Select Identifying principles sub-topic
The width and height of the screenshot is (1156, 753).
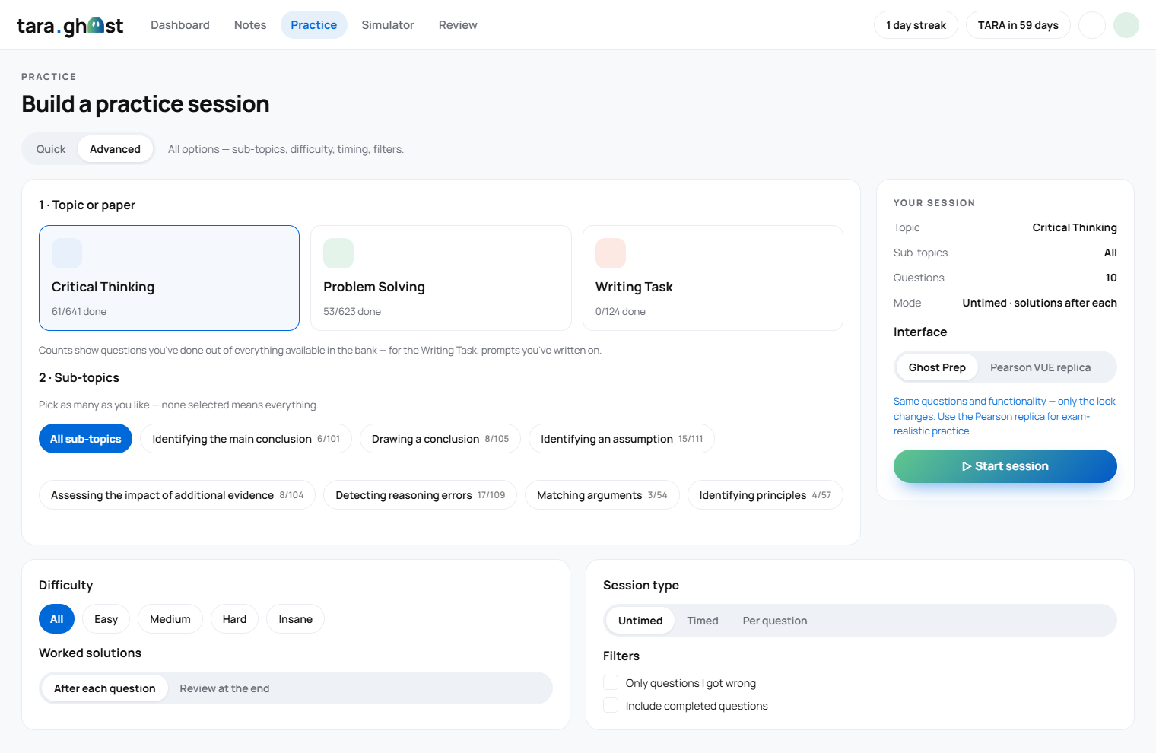(x=765, y=495)
